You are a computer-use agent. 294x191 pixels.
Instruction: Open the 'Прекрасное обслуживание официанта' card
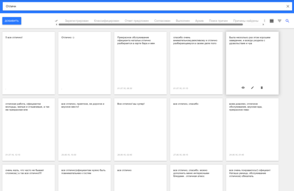click(x=141, y=63)
